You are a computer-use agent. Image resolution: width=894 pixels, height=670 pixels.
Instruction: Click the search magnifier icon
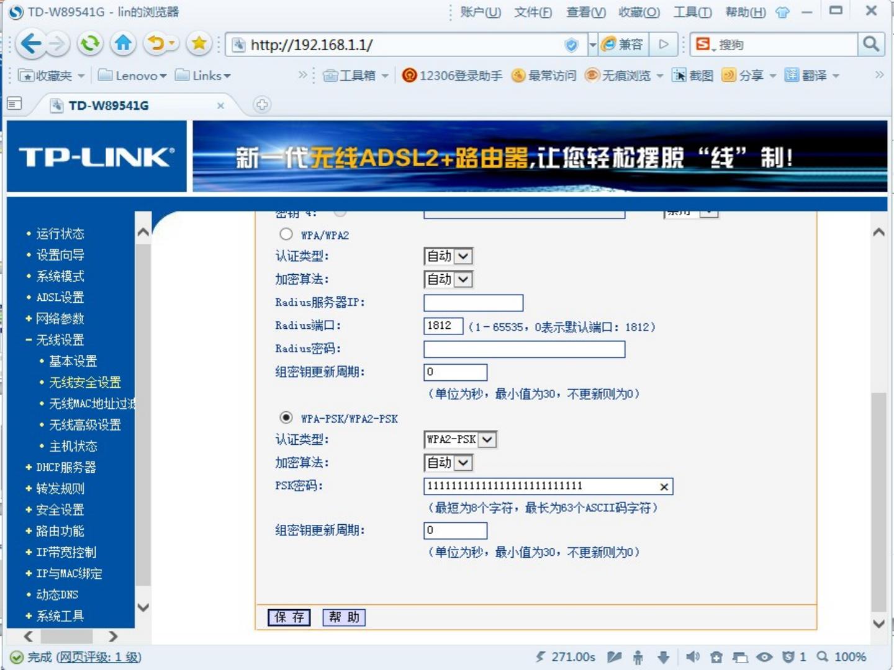tap(870, 44)
